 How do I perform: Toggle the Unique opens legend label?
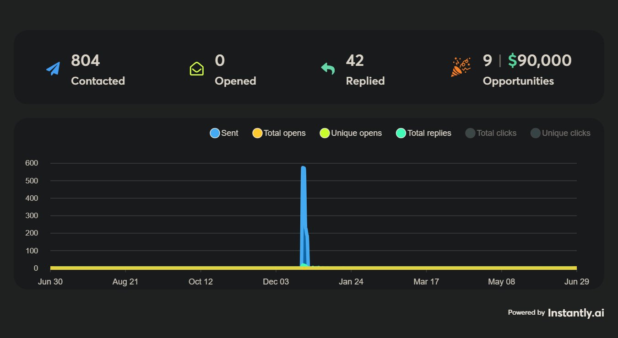(357, 133)
